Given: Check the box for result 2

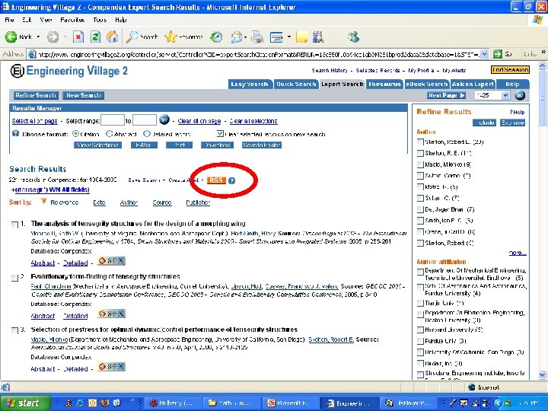Looking at the screenshot, I should coord(14,278).
